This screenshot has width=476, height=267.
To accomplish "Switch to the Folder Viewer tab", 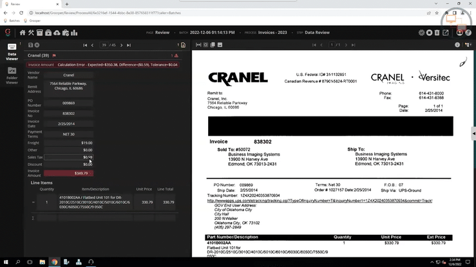I will click(12, 75).
